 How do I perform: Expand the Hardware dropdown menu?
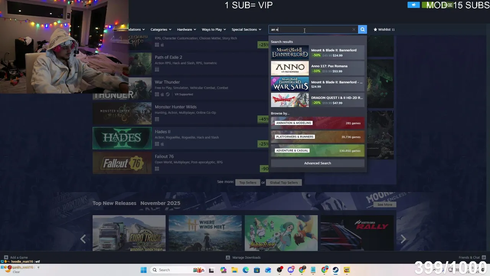click(186, 30)
